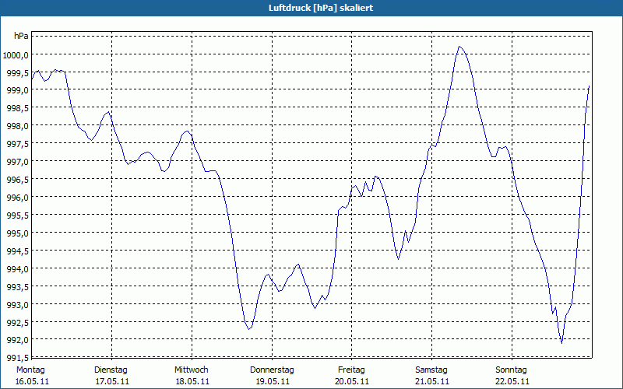Click the 994,0 axis value

19,268
